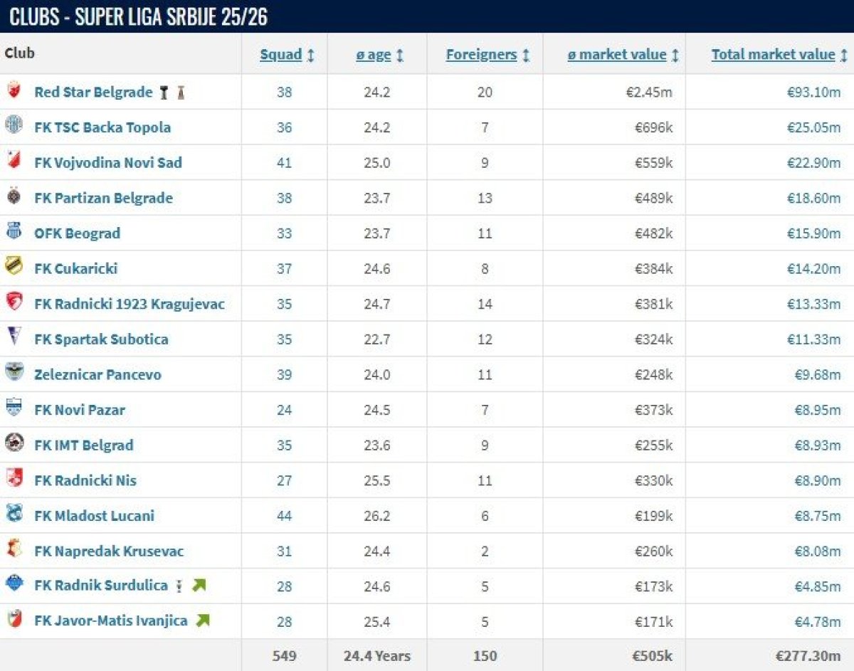Viewport: 854px width, 671px height.
Task: Open FK Radnicki 1923 Kragujevac club page
Action: 130,304
